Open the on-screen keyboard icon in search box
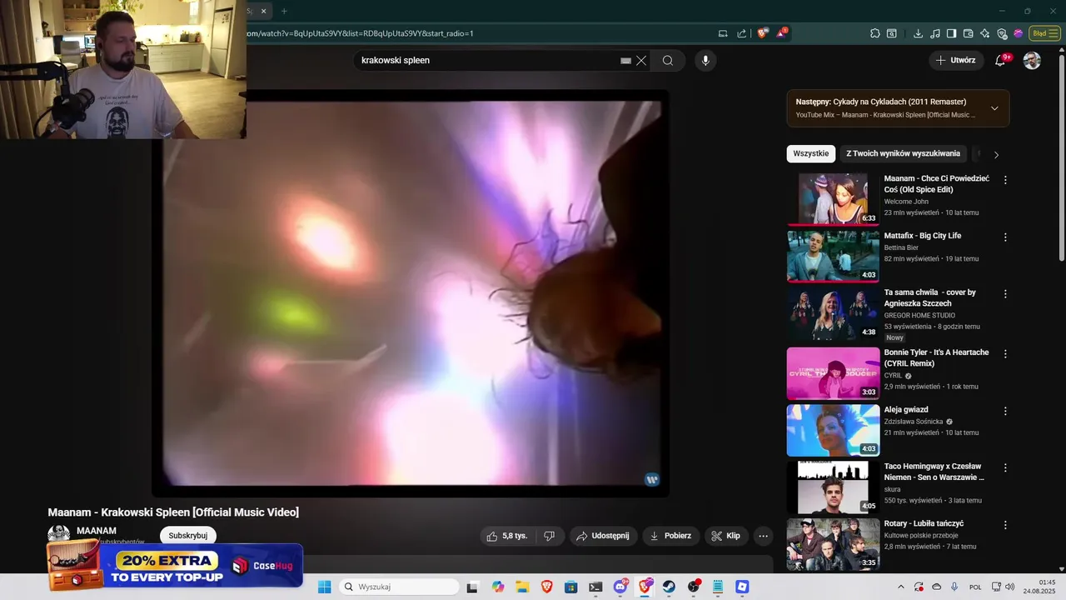Viewport: 1066px width, 600px height. pyautogui.click(x=625, y=60)
